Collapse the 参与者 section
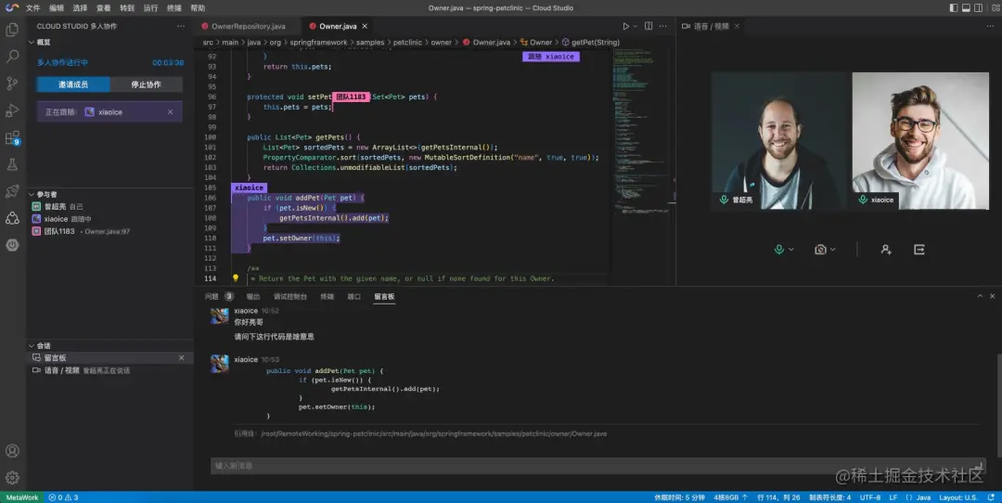The image size is (1002, 503). 32,194
